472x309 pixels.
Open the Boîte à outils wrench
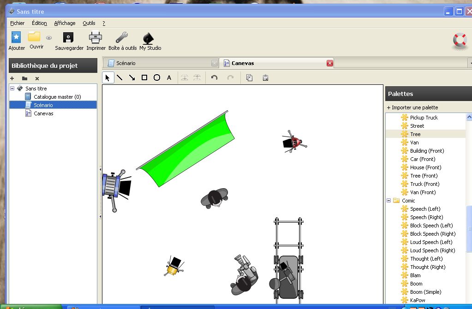122,38
